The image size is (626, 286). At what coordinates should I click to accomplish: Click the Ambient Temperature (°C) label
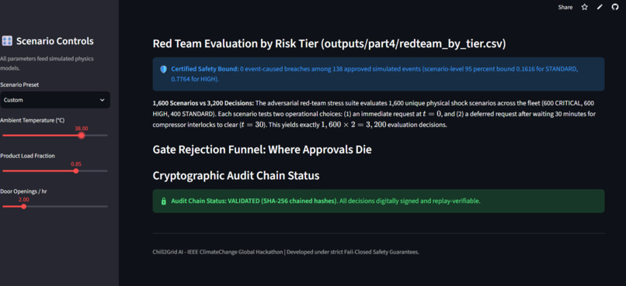coord(33,120)
